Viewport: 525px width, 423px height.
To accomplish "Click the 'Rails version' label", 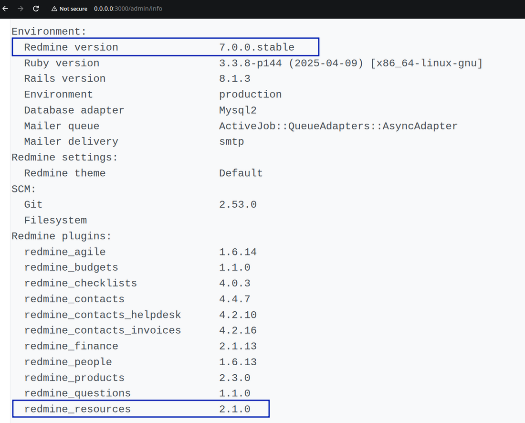I will (x=64, y=78).
